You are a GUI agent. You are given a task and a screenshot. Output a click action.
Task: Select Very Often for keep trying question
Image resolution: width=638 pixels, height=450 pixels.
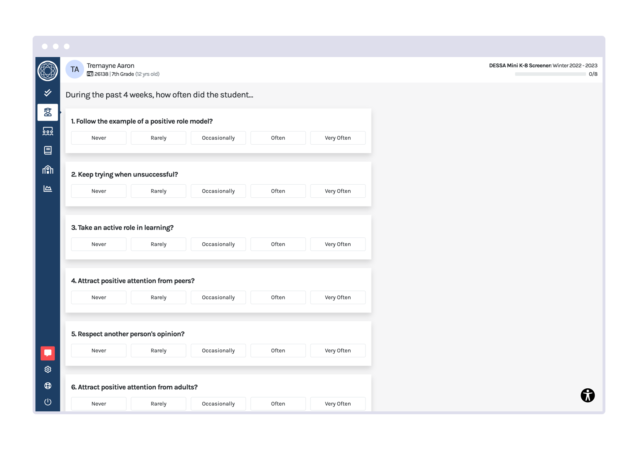337,191
